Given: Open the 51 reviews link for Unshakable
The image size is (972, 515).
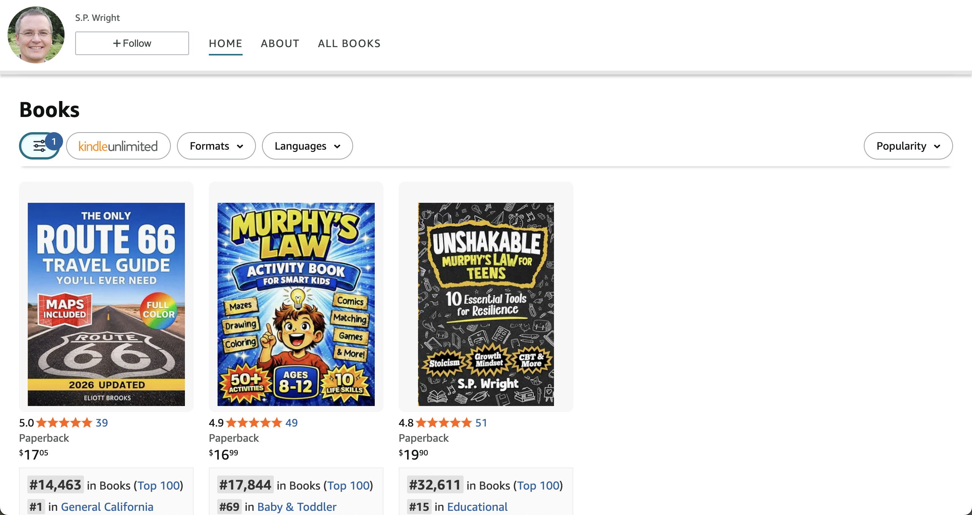Looking at the screenshot, I should pyautogui.click(x=481, y=422).
